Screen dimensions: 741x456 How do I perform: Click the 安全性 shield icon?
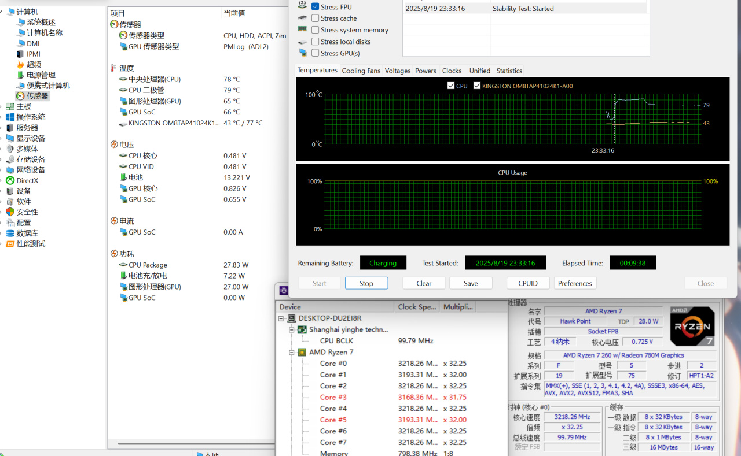10,212
